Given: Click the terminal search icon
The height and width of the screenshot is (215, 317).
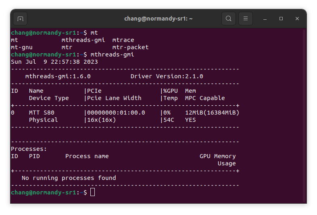Looking at the screenshot, I should pos(229,19).
